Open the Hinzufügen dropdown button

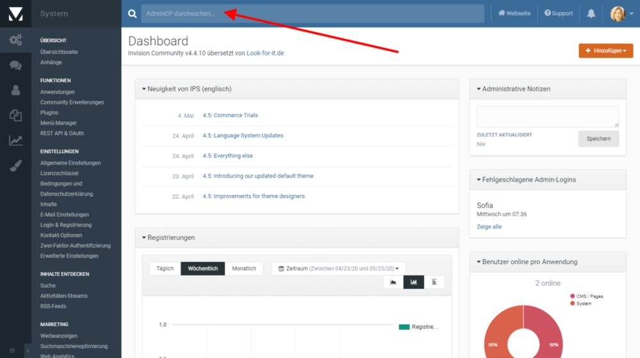coord(605,51)
